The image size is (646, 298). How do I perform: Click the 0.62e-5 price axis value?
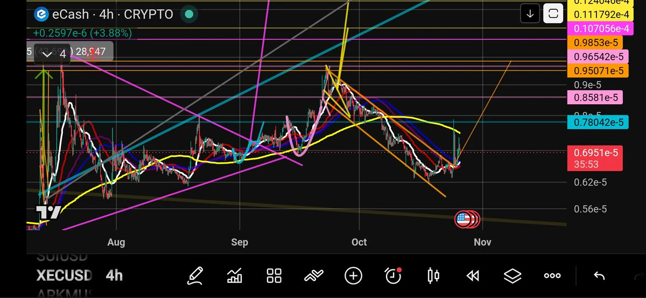(x=591, y=182)
